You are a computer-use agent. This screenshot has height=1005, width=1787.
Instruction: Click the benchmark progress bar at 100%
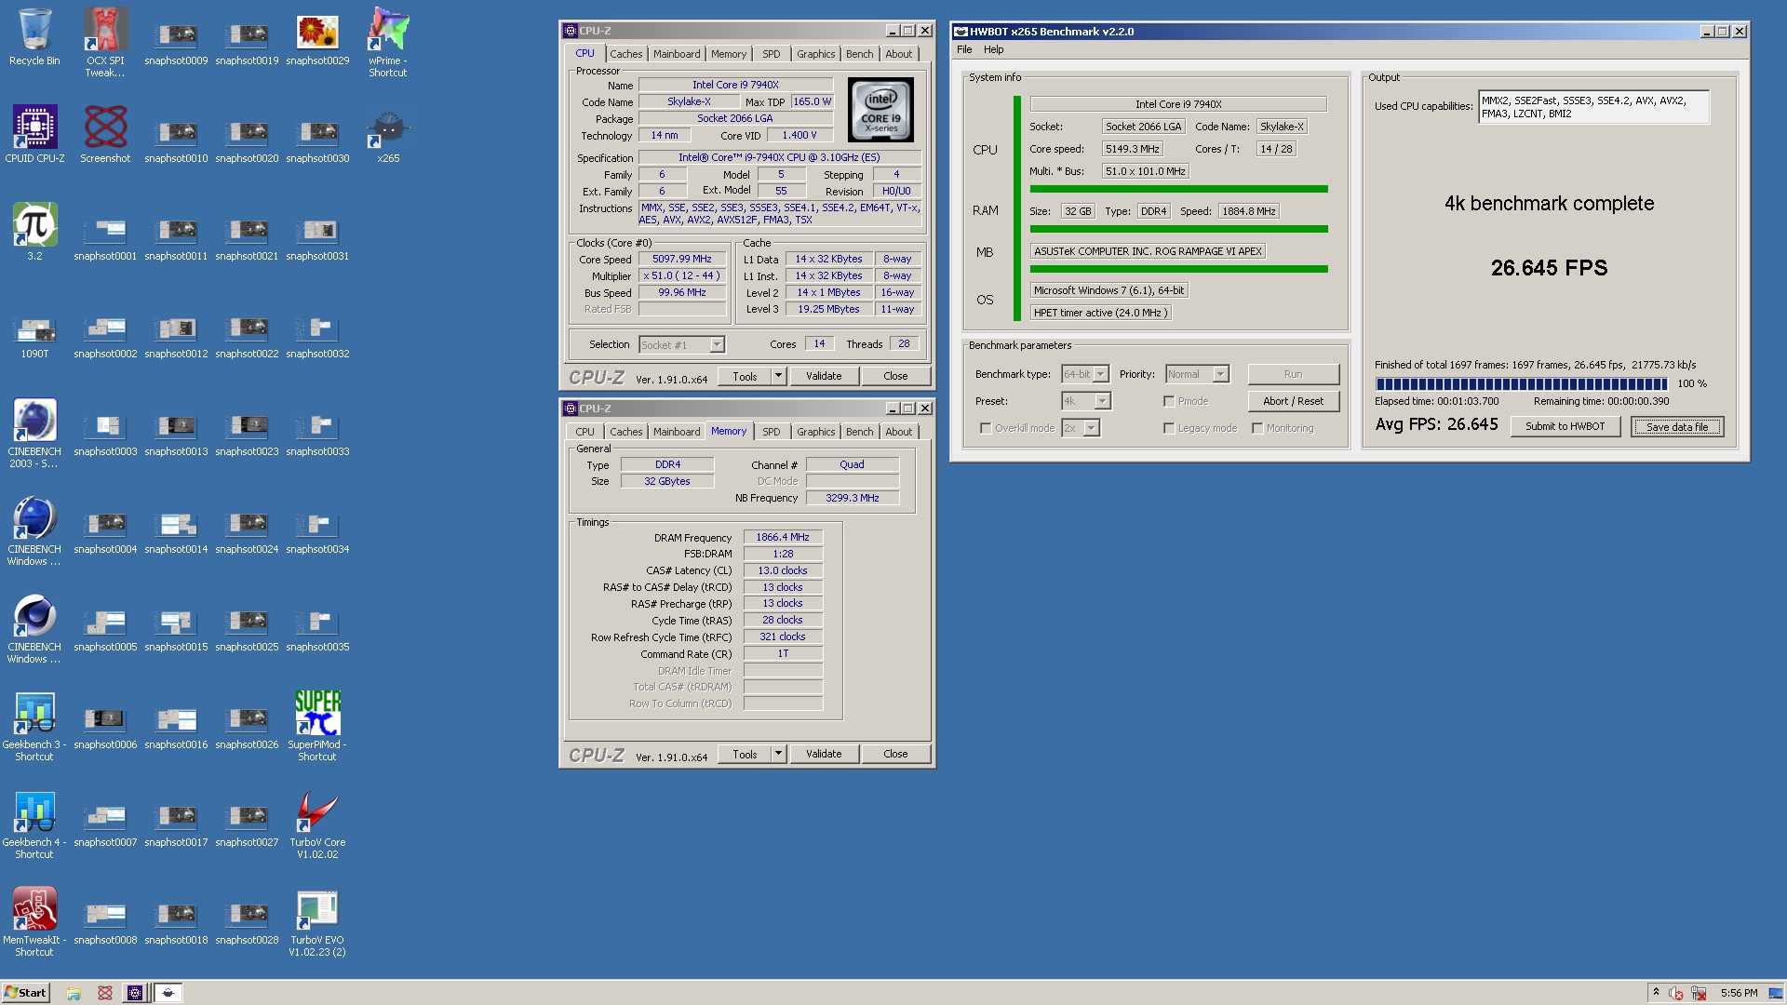point(1522,383)
